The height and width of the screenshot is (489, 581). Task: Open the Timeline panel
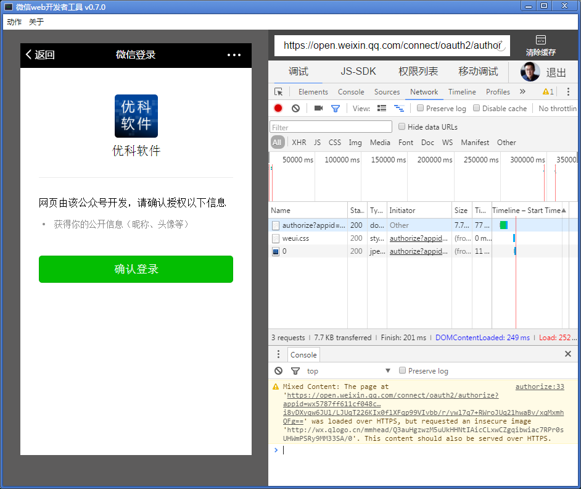[462, 91]
